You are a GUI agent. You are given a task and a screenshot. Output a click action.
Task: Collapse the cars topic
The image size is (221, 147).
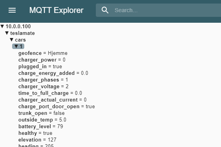(x=12, y=40)
